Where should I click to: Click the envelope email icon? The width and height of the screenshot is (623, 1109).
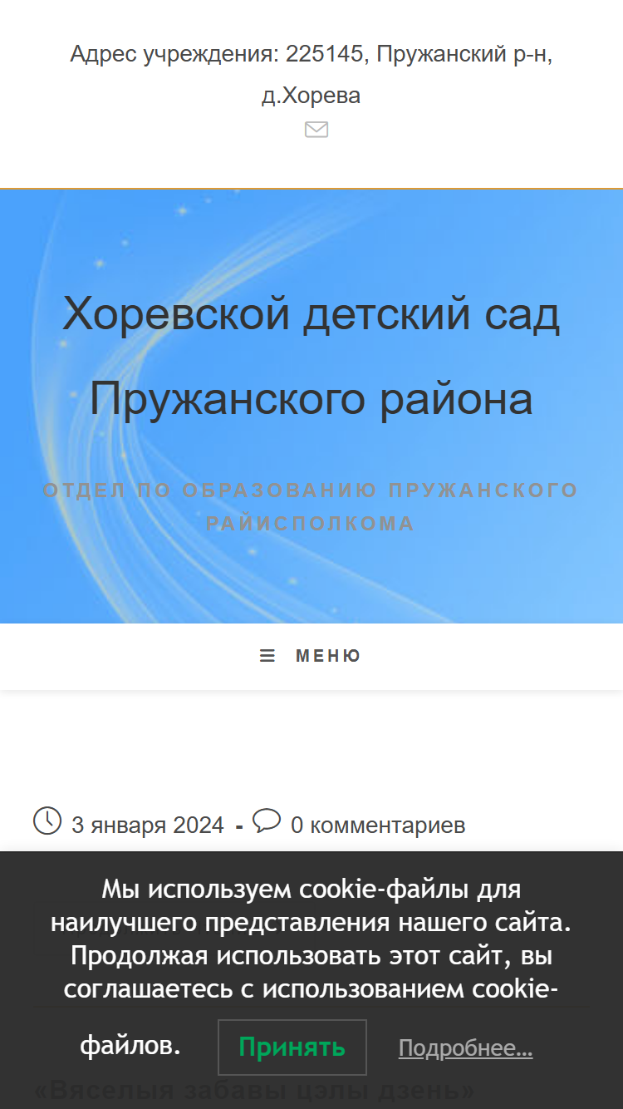[316, 130]
